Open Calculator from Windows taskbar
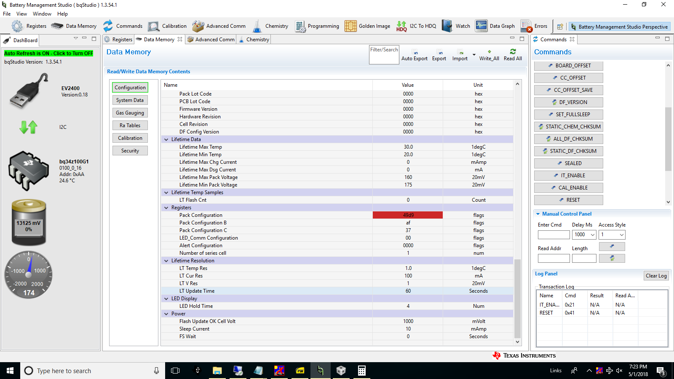Viewport: 674px width, 379px height. coord(361,371)
